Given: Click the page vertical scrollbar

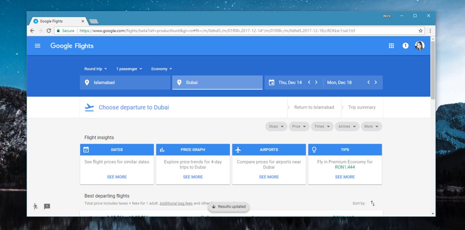Looking at the screenshot, I should tap(433, 70).
